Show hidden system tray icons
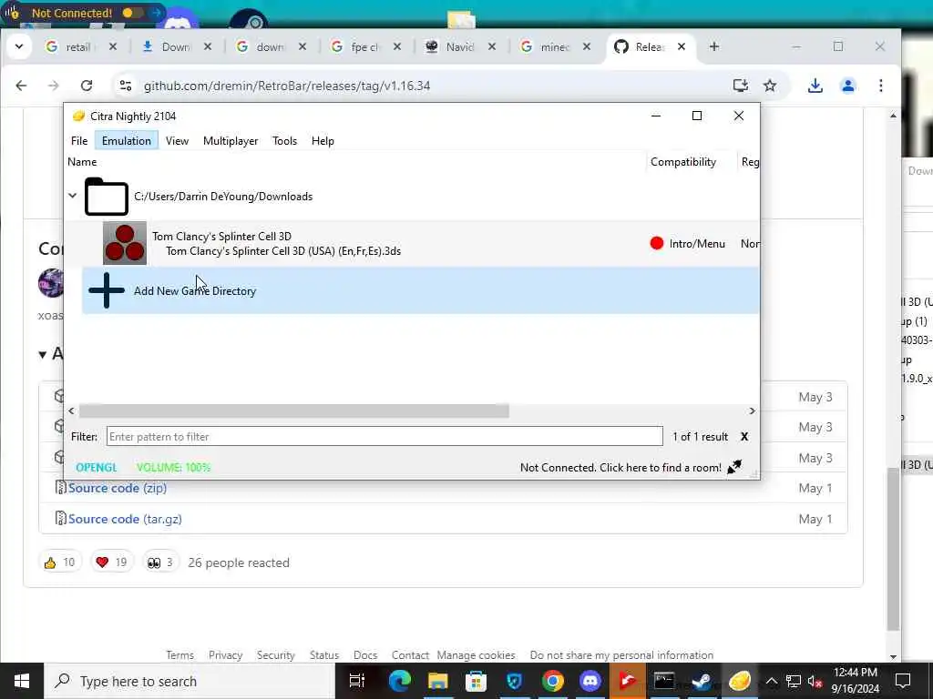 [x=771, y=681]
